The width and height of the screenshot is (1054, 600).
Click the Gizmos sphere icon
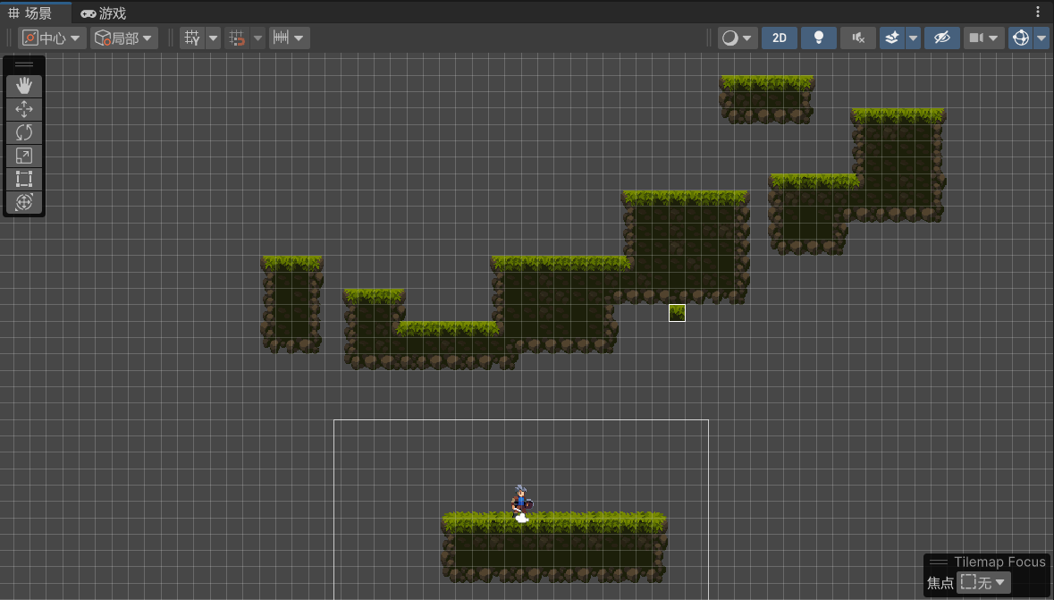1020,38
